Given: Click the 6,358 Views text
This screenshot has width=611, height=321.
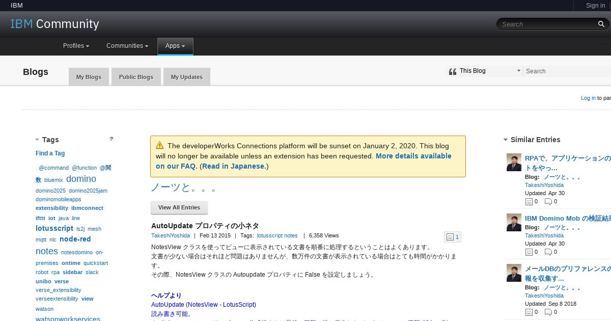Looking at the screenshot, I should [x=324, y=235].
